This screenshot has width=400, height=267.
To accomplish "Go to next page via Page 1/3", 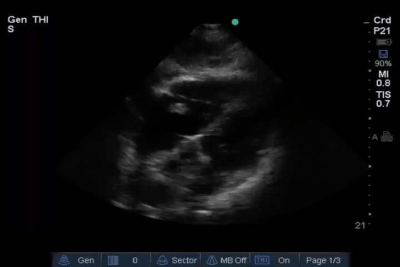I will click(x=323, y=260).
